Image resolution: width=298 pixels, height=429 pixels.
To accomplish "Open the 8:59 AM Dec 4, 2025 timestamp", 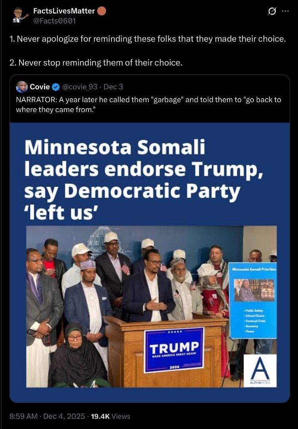I will (x=47, y=416).
